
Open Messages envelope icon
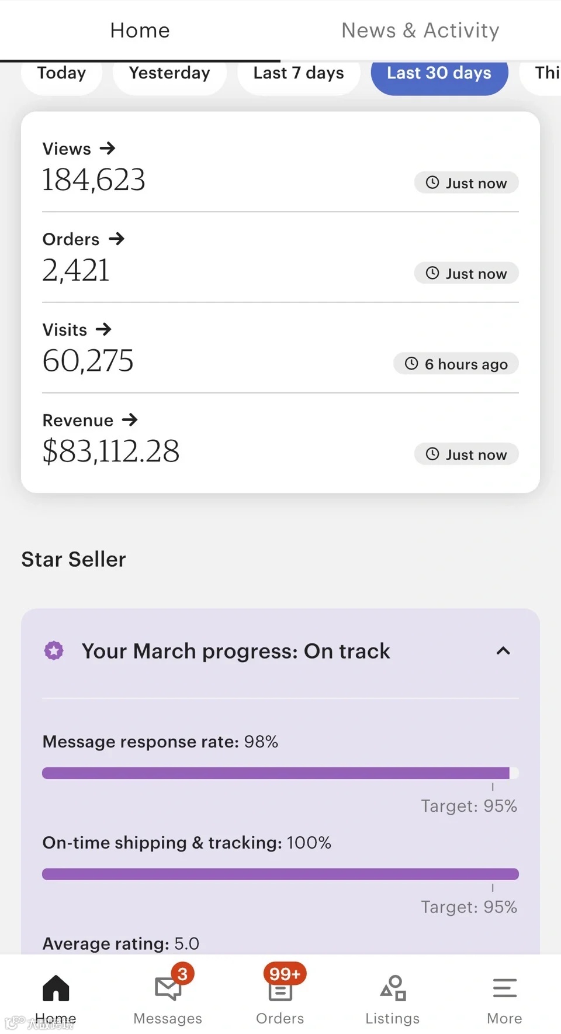click(168, 990)
